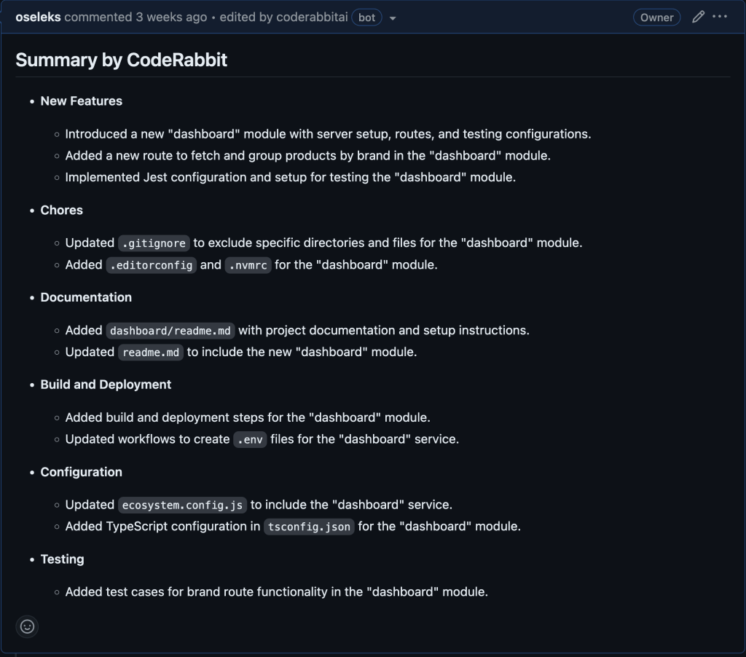Select the .gitignore inline code tag
The height and width of the screenshot is (657, 746).
click(154, 243)
